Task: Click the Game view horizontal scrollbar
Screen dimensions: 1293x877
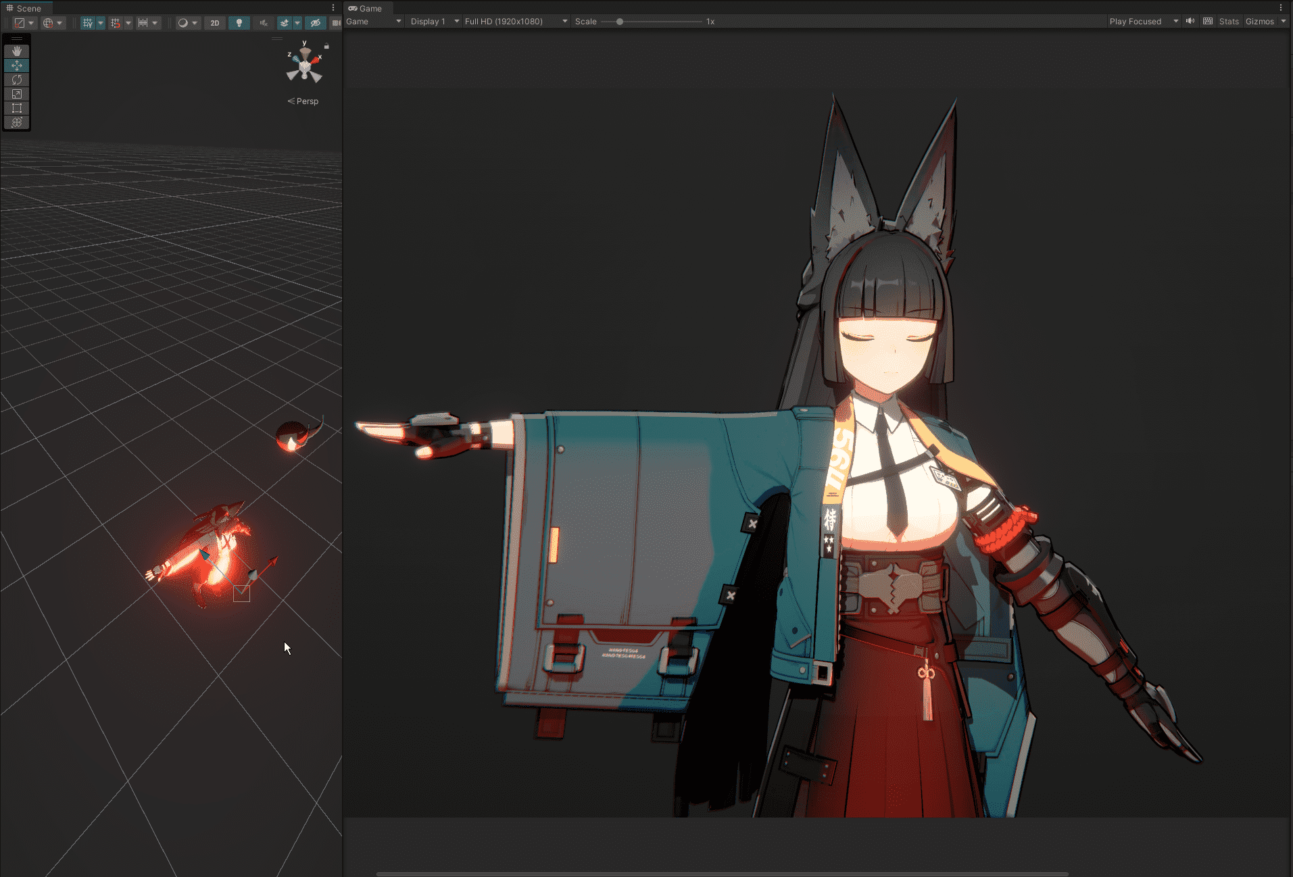Action: [x=722, y=874]
